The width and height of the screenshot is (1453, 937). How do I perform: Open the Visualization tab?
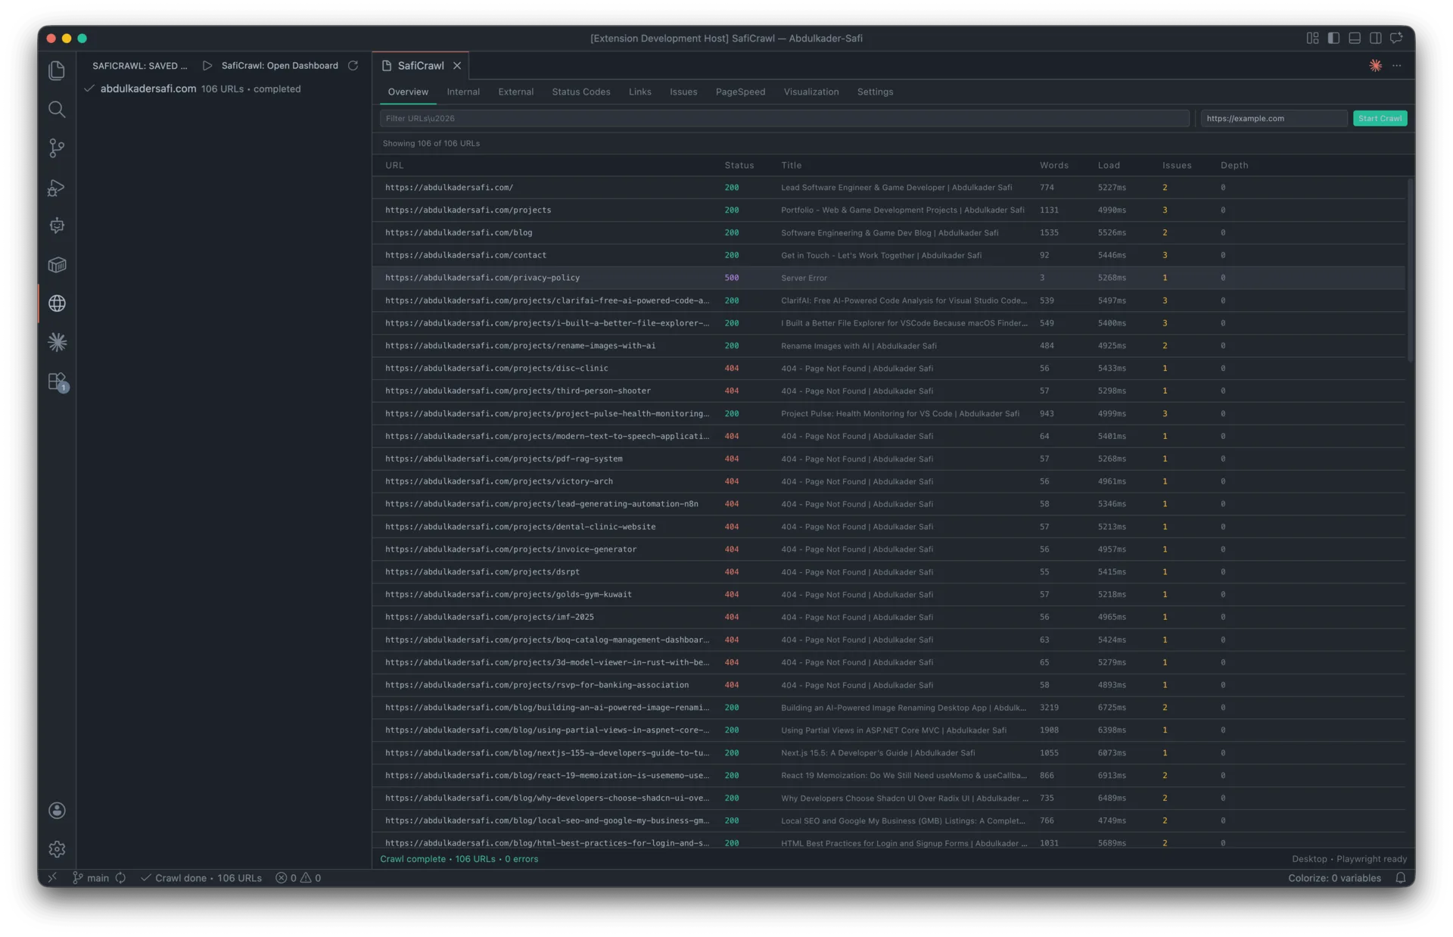(811, 92)
